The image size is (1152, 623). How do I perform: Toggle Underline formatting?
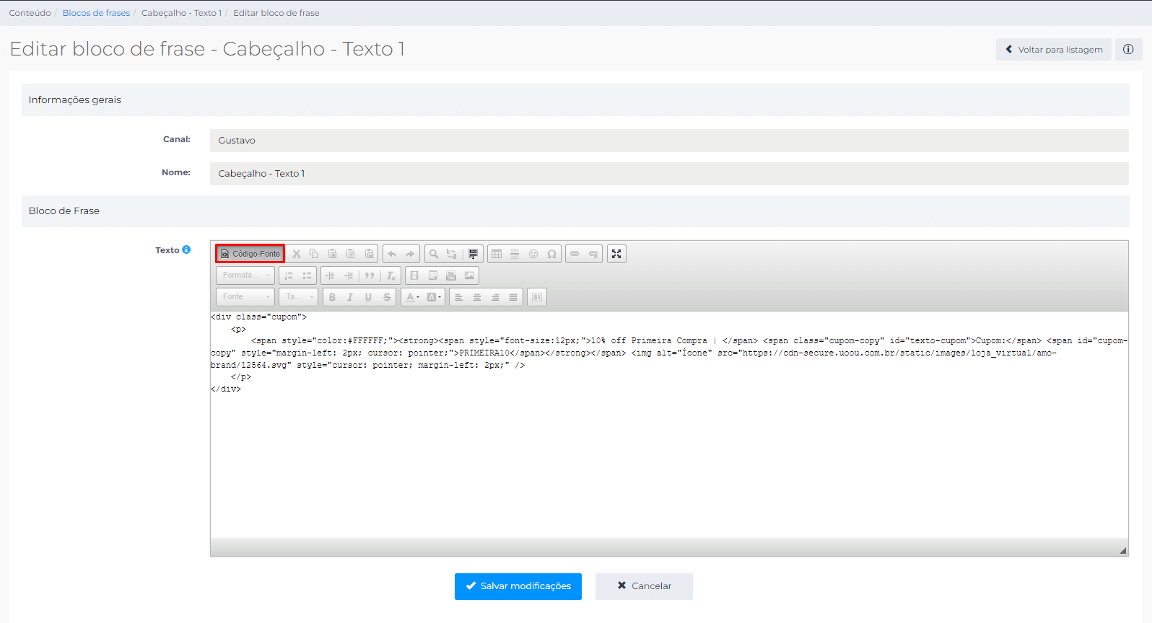tap(368, 297)
